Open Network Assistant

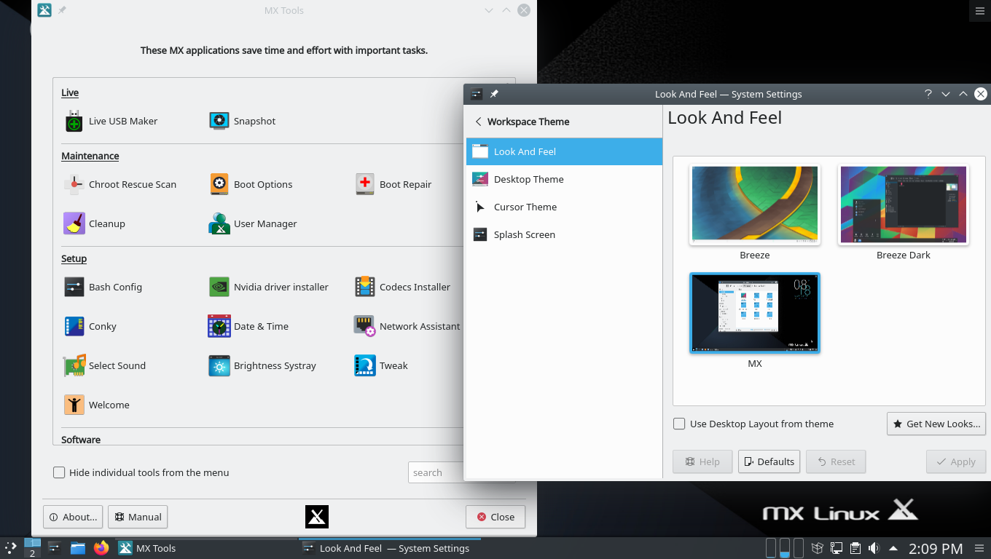coord(407,326)
